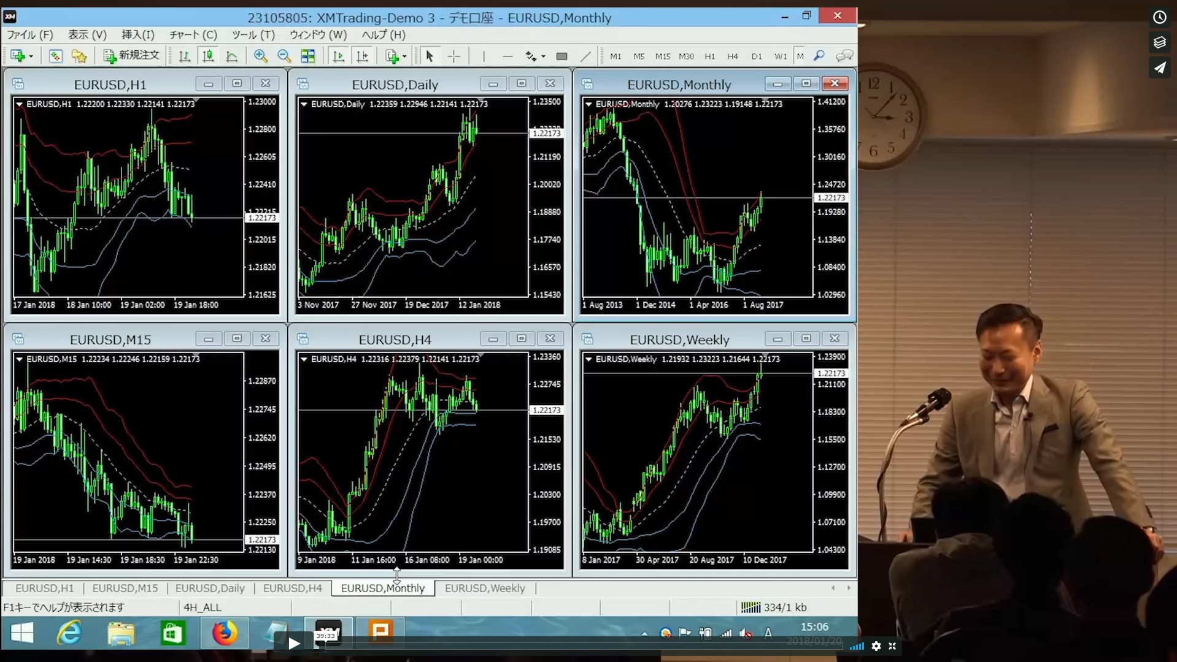Click the video progress bar
Image resolution: width=1177 pixels, height=662 pixels.
pos(552,645)
